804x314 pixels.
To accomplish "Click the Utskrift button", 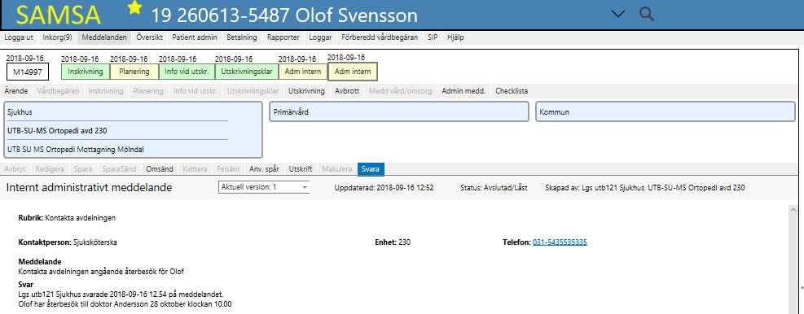I will pos(301,169).
